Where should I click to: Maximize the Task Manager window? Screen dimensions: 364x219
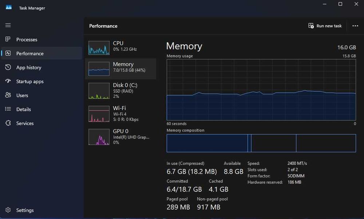pyautogui.click(x=340, y=4)
